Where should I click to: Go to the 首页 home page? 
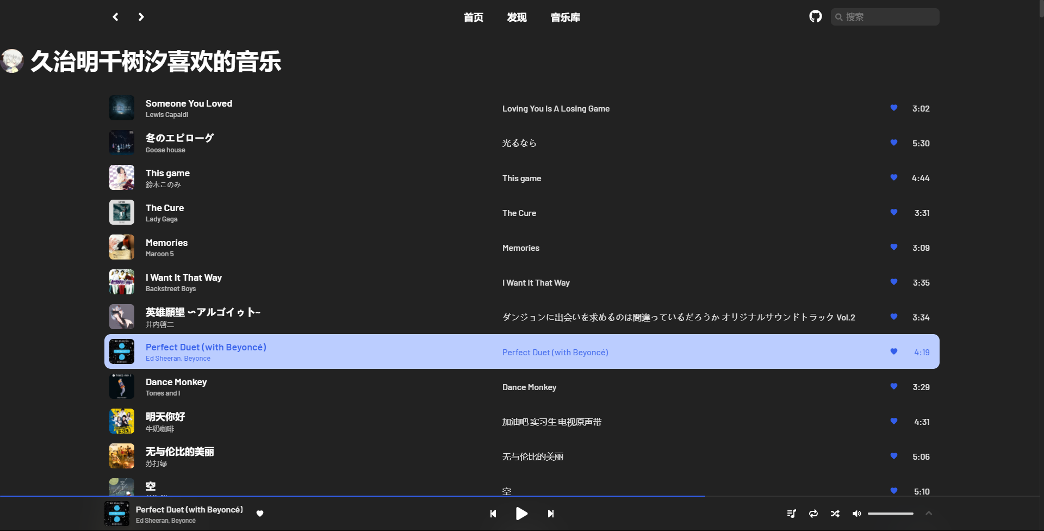(x=473, y=17)
